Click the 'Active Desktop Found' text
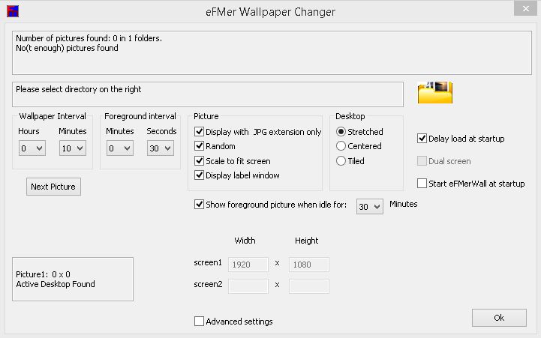This screenshot has height=338, width=541. pyautogui.click(x=56, y=284)
